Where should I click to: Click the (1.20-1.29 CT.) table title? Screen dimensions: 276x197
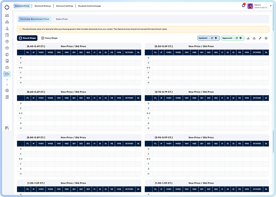(x=36, y=183)
